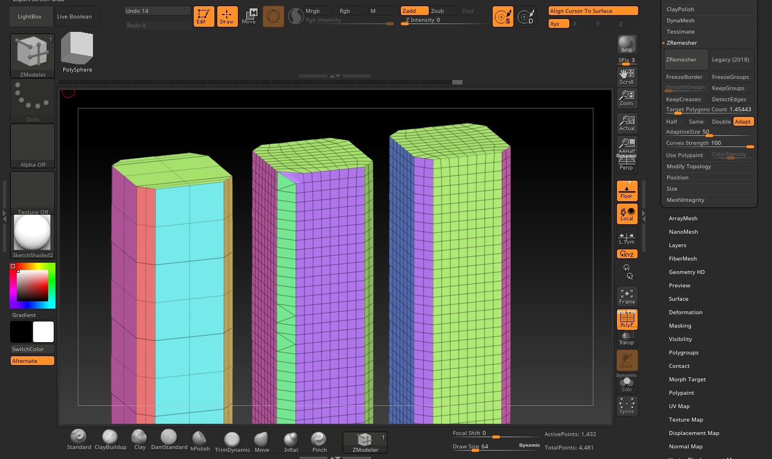
Task: Enable Zadd sculpt mode
Action: coord(414,11)
